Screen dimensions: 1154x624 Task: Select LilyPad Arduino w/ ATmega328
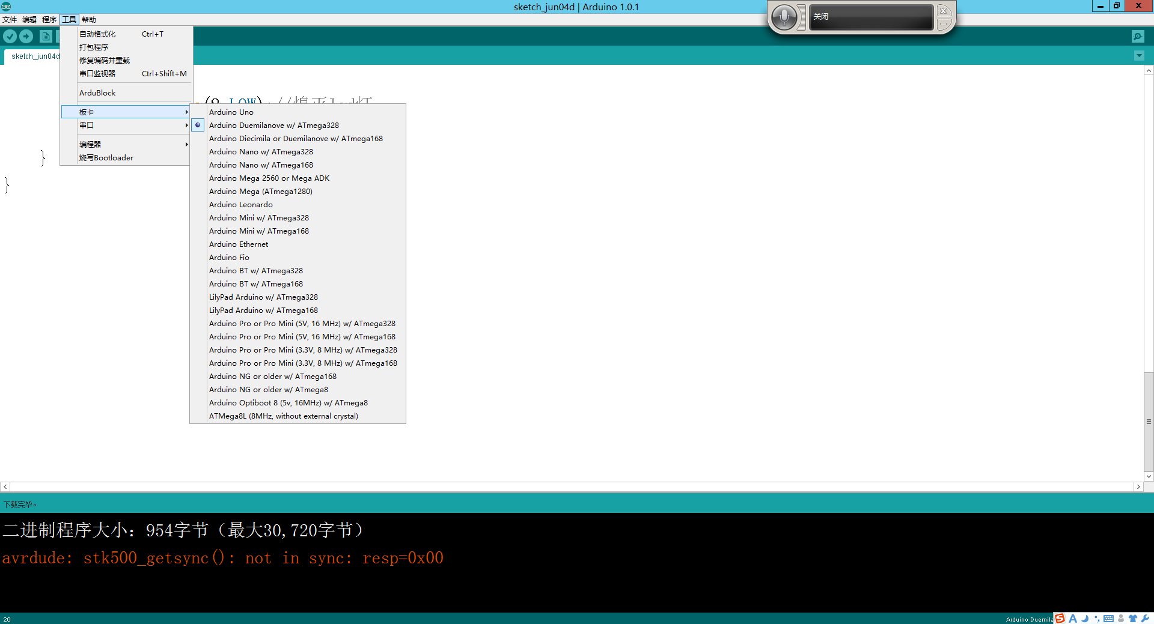[x=298, y=297]
